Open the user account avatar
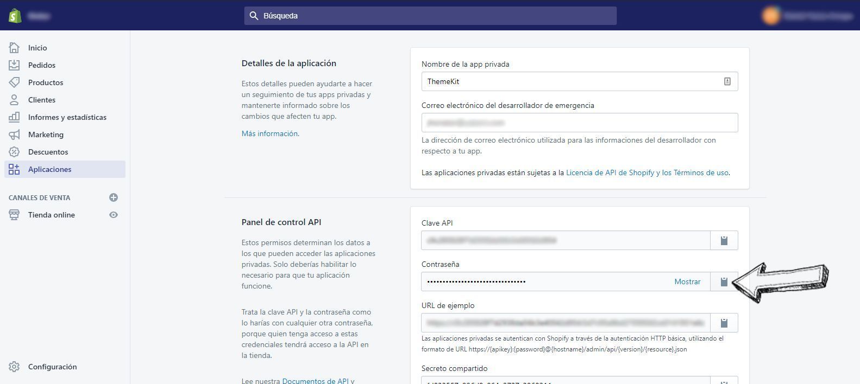The image size is (860, 384). [771, 16]
